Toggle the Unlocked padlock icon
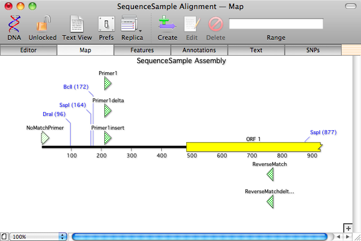 pos(43,24)
